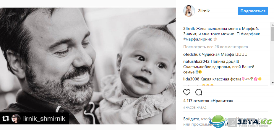274x130 pixels.
Task: Like the post with the heart icon
Action: 187,92
